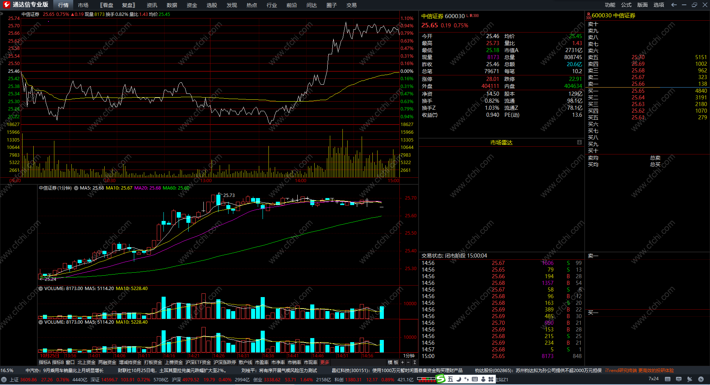Open the 1分钟 period selector
This screenshot has height=385, width=710.
pos(409,356)
